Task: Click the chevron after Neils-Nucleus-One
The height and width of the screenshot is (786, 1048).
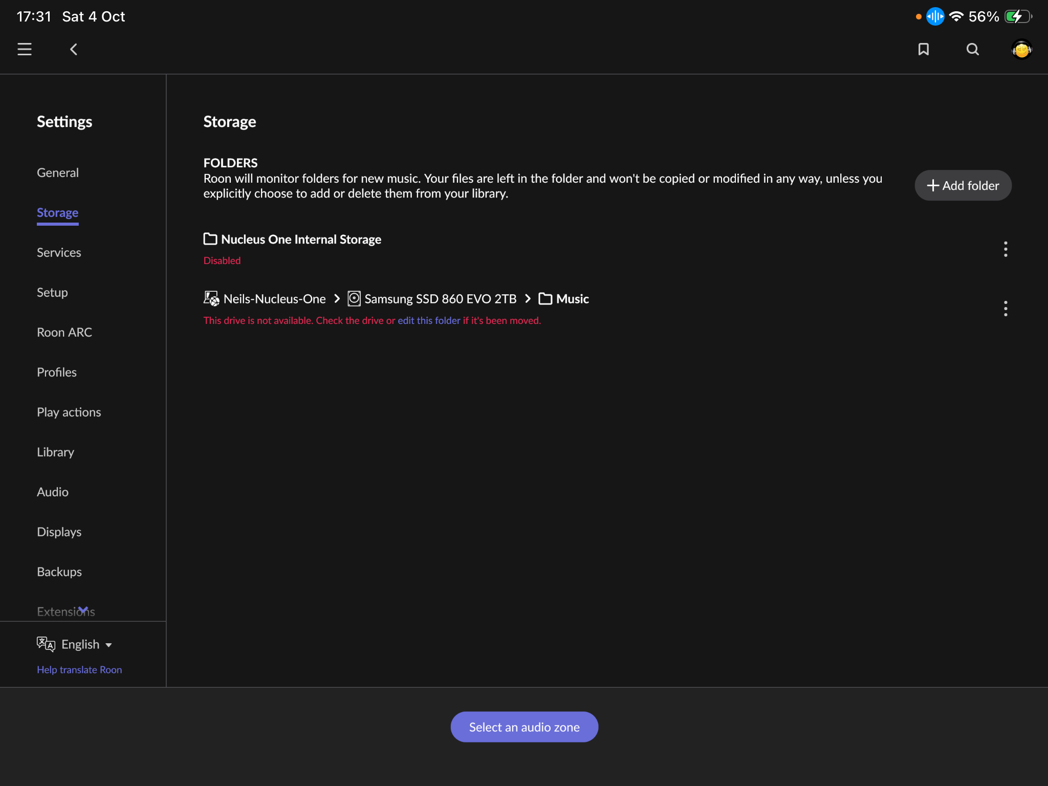Action: pos(337,298)
